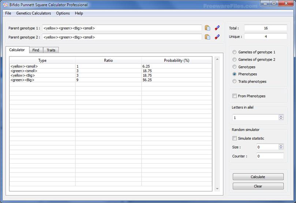Choose Traits phenotypes radio option
296x203 pixels.
[x=234, y=81]
